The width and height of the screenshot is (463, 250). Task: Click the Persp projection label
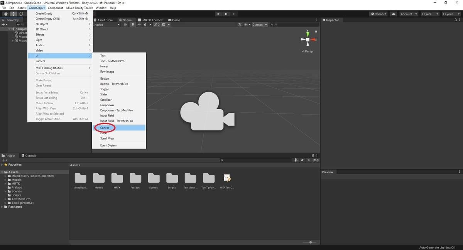(308, 51)
